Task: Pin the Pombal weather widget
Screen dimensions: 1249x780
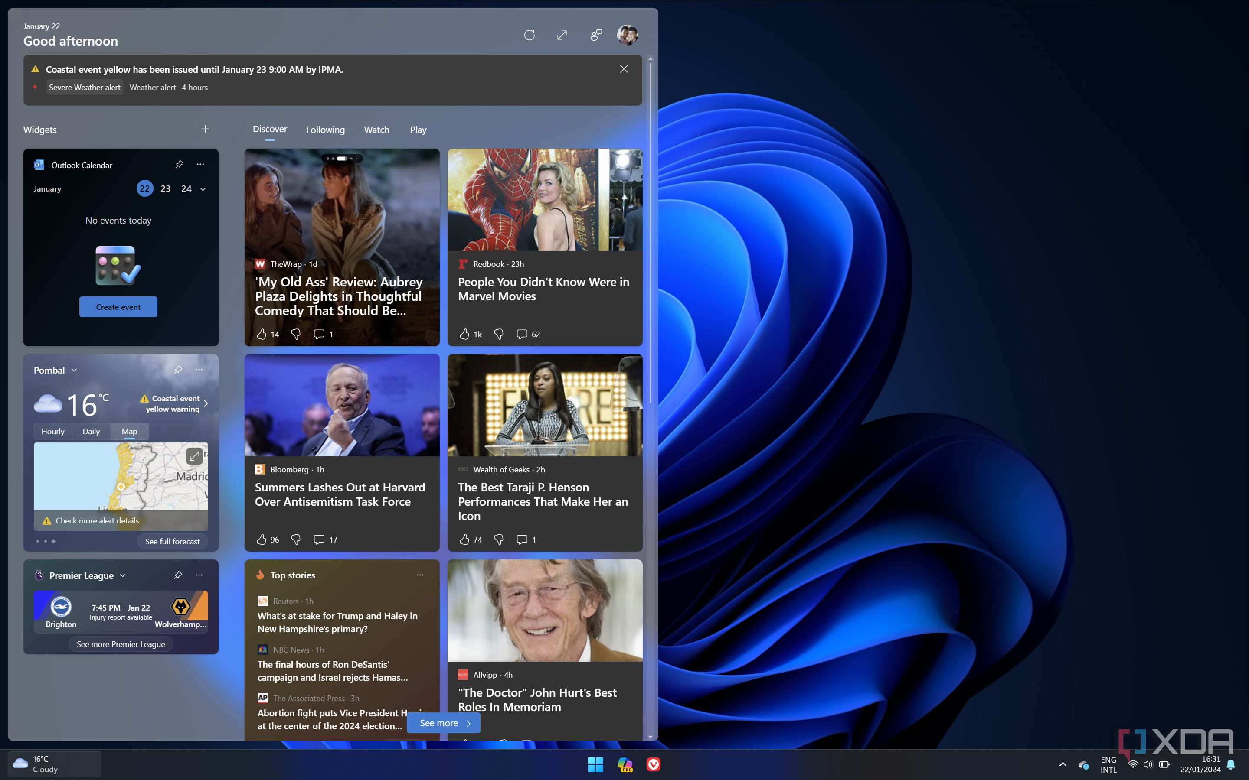Action: pyautogui.click(x=178, y=369)
